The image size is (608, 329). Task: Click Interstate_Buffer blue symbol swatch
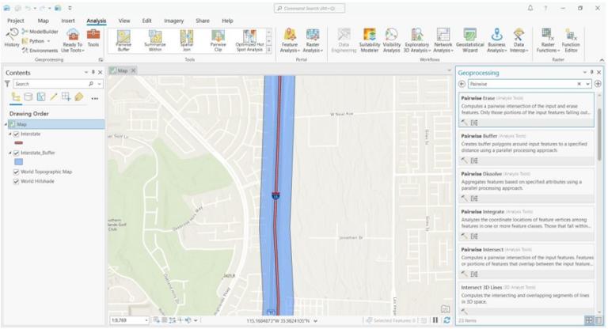[x=18, y=162]
